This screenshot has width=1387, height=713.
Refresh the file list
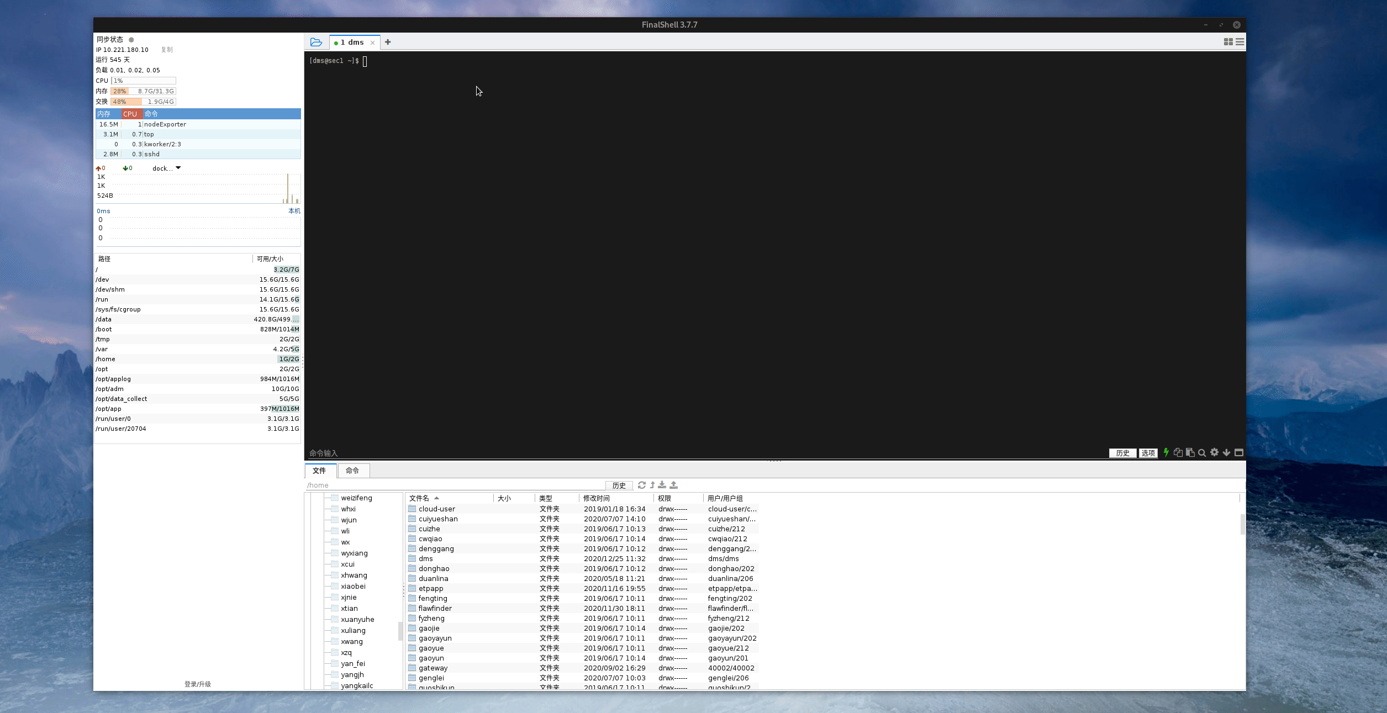click(642, 485)
